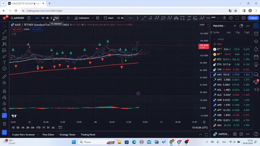Set the date range to YTD
The image size is (260, 146).
(x=38, y=128)
